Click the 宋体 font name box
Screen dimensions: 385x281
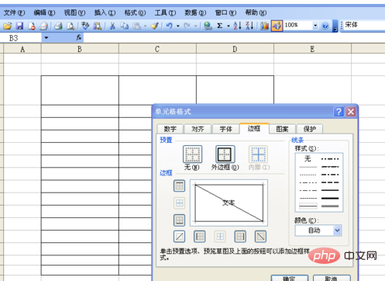[365, 25]
